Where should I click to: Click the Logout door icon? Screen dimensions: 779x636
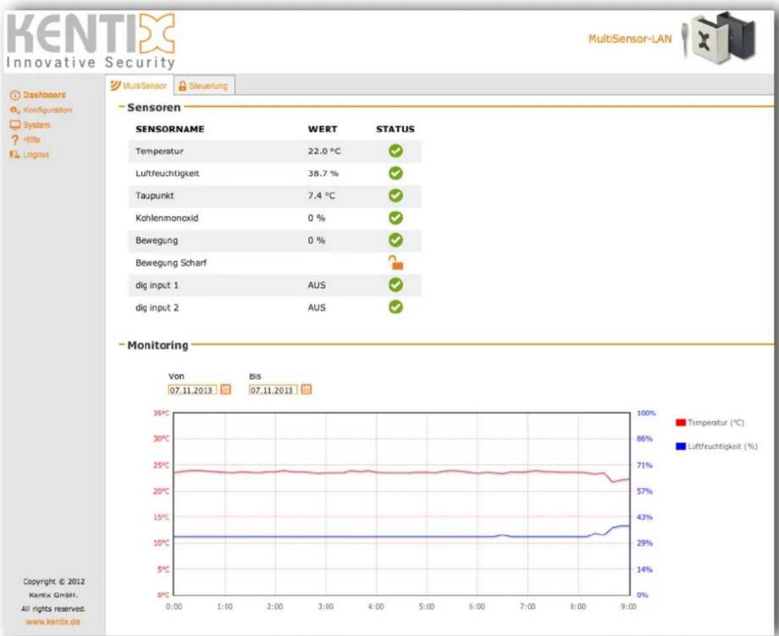(x=15, y=154)
